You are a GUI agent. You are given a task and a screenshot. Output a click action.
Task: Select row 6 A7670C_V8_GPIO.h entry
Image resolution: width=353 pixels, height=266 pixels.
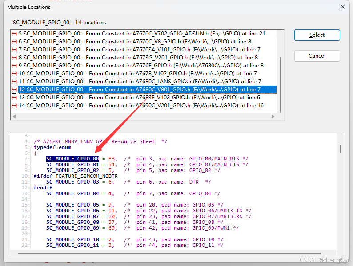coord(144,42)
